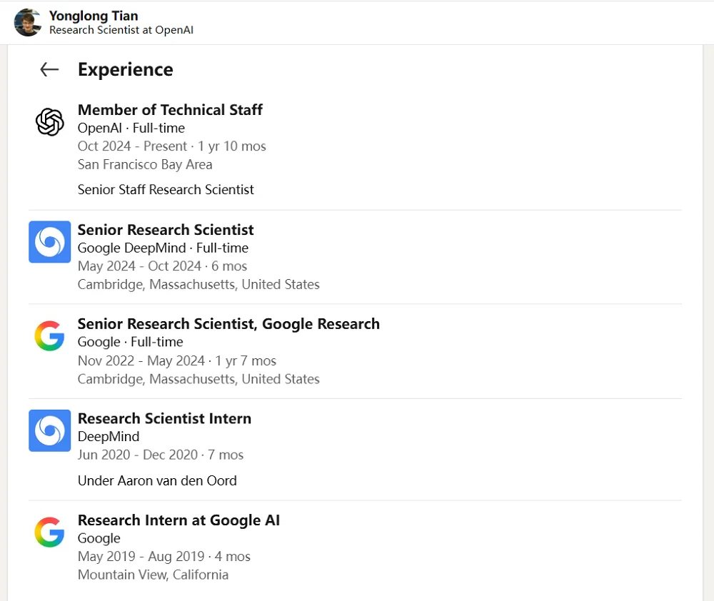Click Google logo beside Research Intern at Google AI
This screenshot has height=601, width=714.
pyautogui.click(x=50, y=532)
